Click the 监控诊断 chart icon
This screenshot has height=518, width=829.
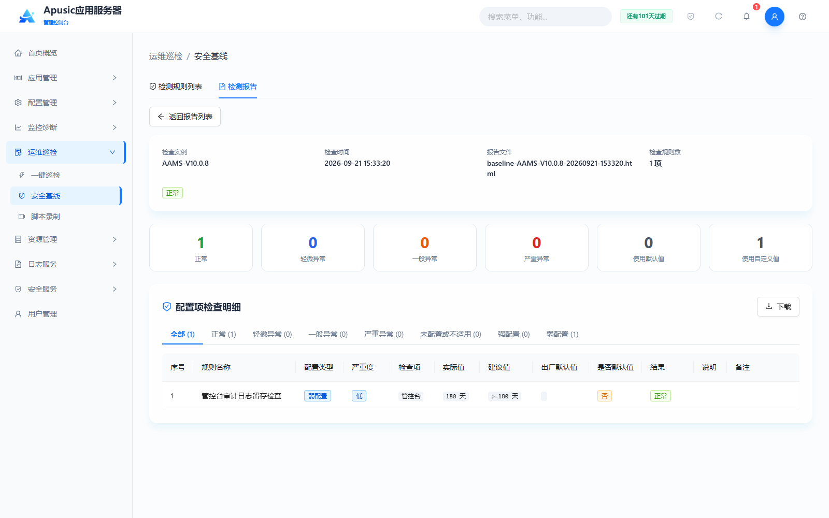coord(18,127)
